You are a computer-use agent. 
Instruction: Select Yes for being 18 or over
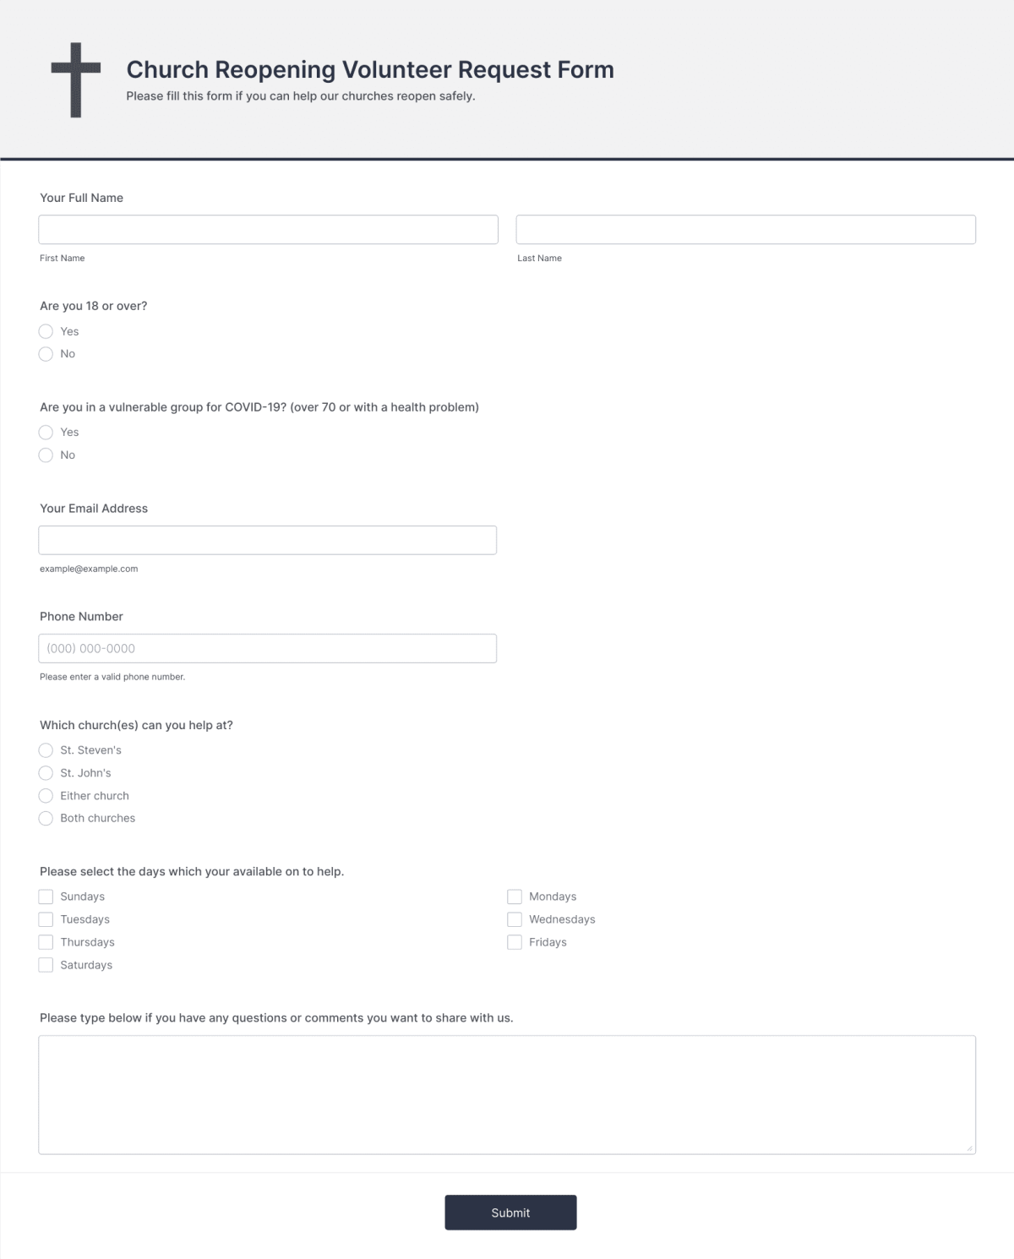click(46, 331)
